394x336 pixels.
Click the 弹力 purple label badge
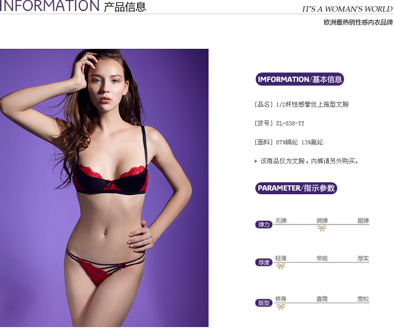pyautogui.click(x=264, y=225)
